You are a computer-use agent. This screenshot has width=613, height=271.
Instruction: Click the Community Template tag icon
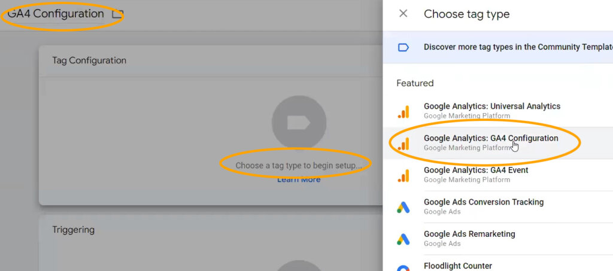(x=403, y=47)
